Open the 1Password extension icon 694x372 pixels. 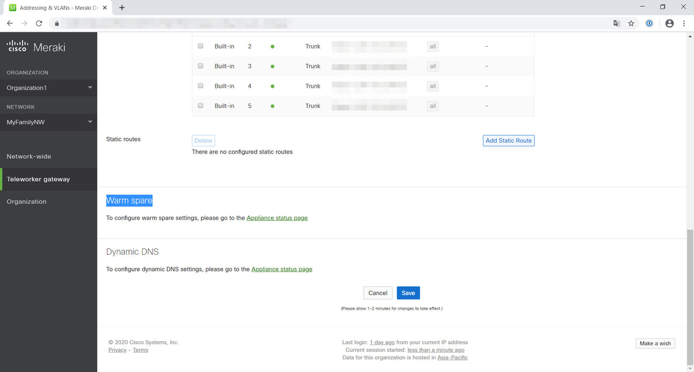tap(650, 24)
